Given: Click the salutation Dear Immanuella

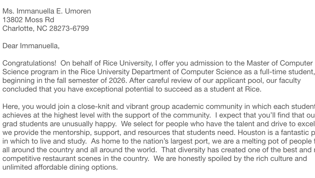Looking at the screenshot, I should [31, 46].
